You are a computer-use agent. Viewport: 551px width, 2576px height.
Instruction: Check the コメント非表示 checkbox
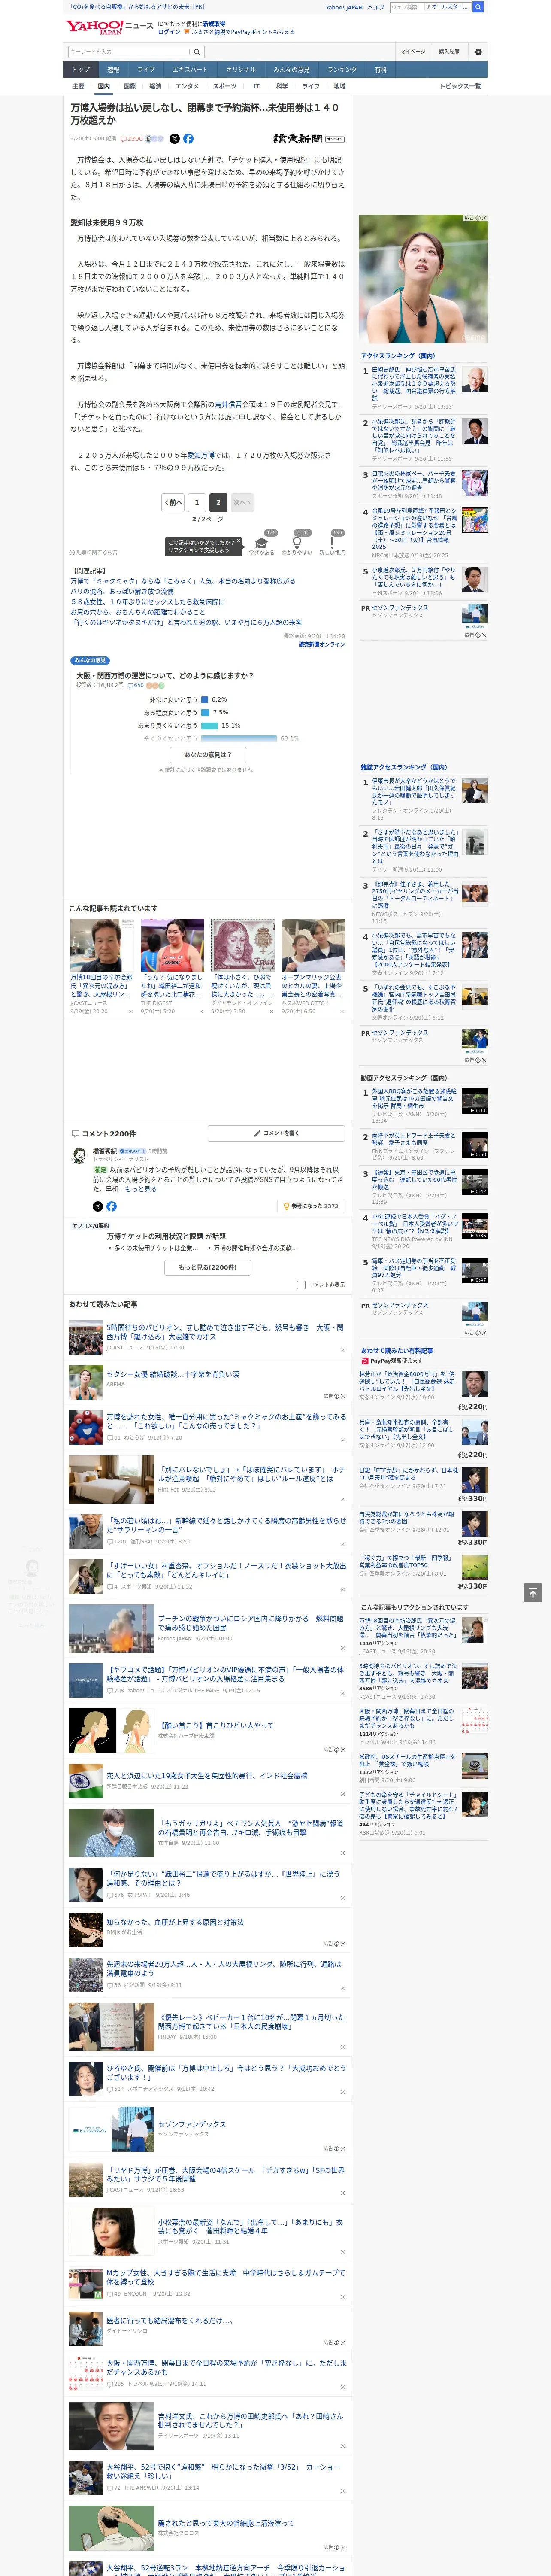301,1285
